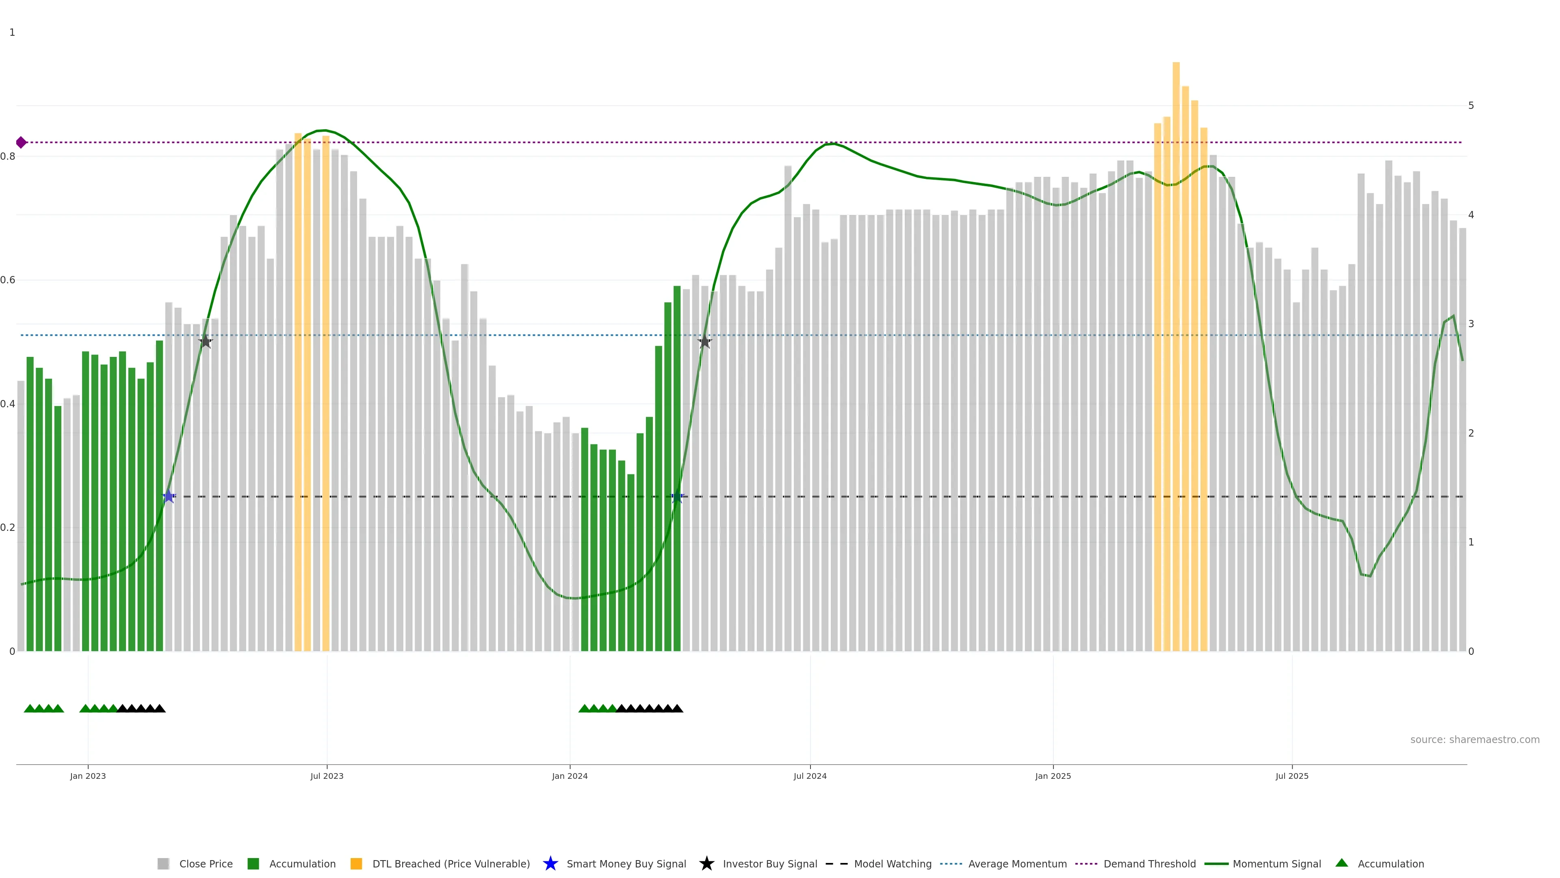Click the Momentum Signal legend label

(1276, 864)
